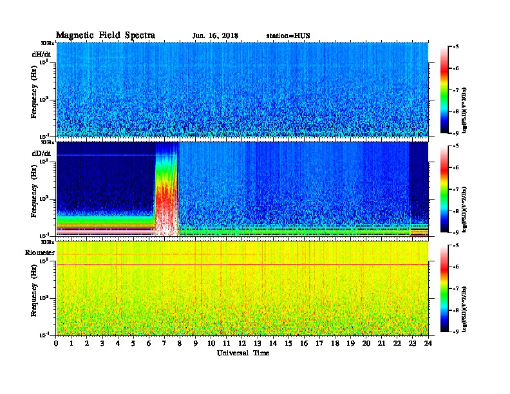The image size is (510, 394).
Task: Click hour tick label "14" on time axis
Action: [273, 343]
